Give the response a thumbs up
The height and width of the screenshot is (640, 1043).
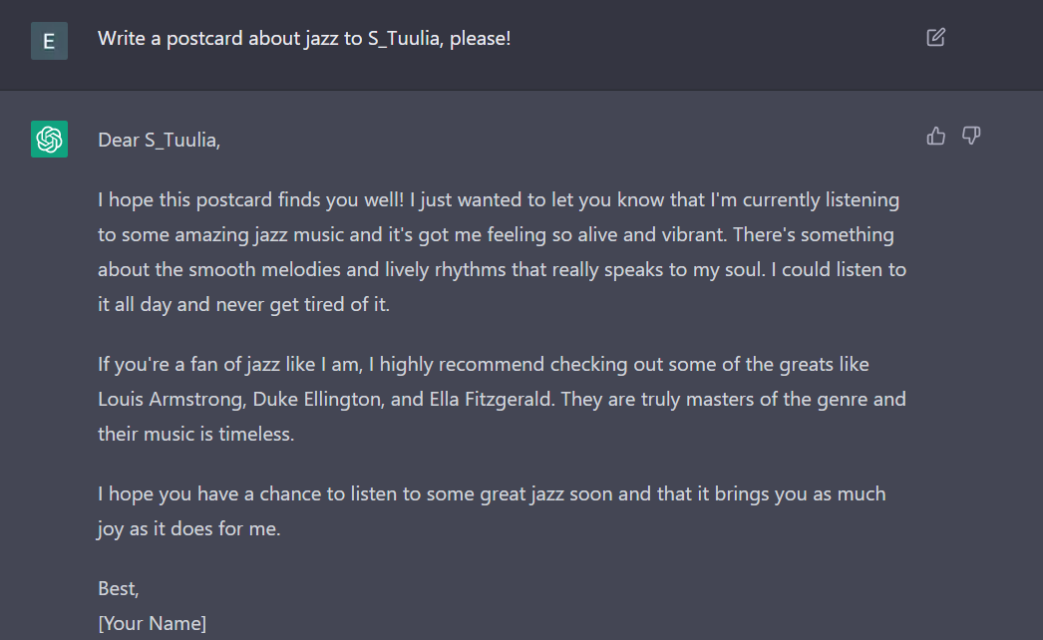click(935, 136)
